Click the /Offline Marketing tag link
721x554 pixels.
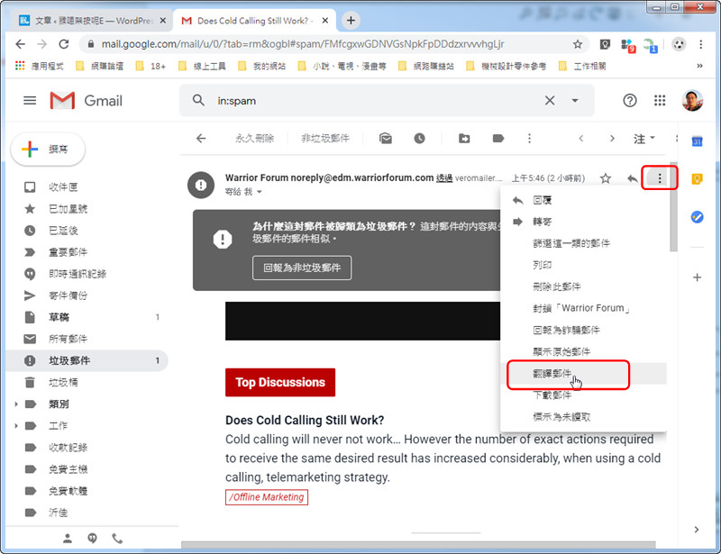pyautogui.click(x=267, y=497)
